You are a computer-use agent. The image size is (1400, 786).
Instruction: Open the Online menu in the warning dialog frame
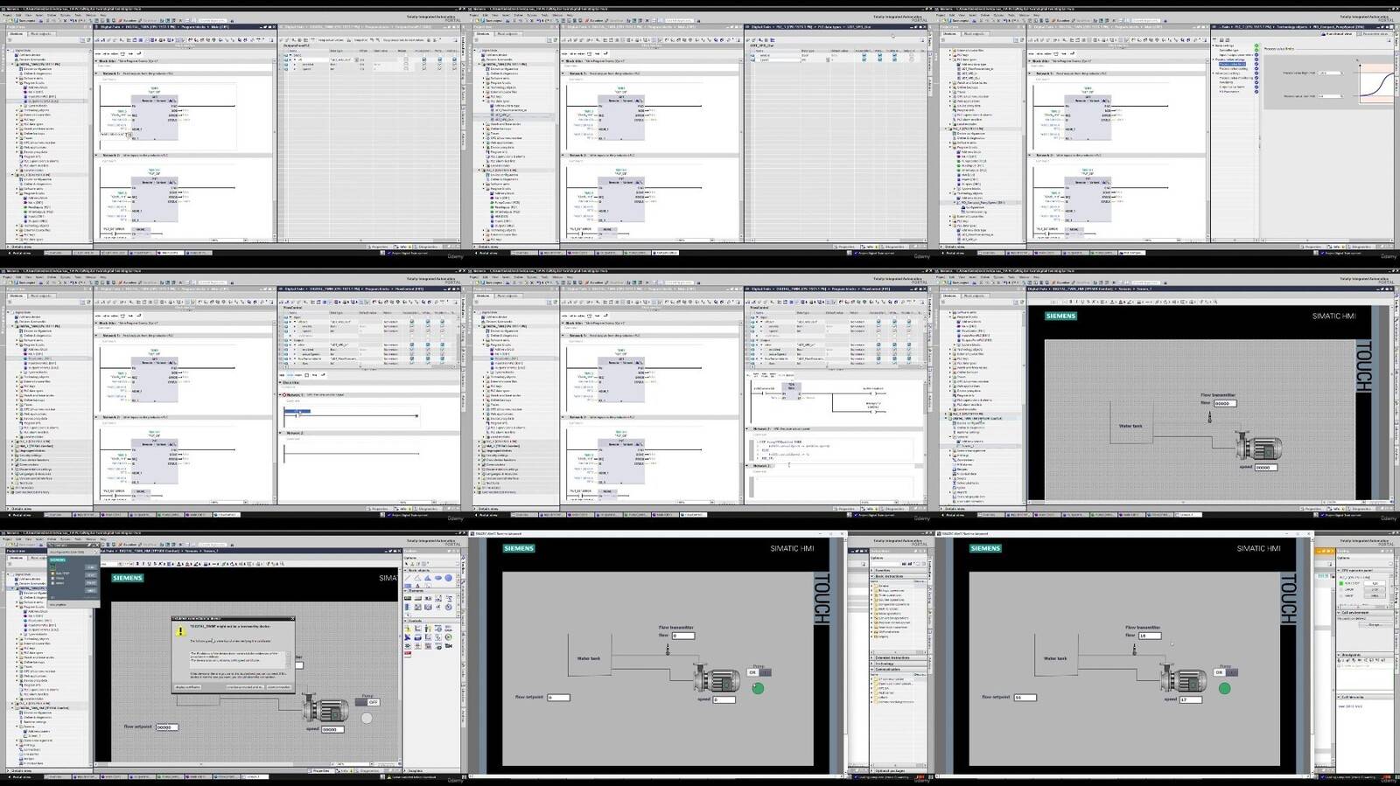click(x=52, y=539)
